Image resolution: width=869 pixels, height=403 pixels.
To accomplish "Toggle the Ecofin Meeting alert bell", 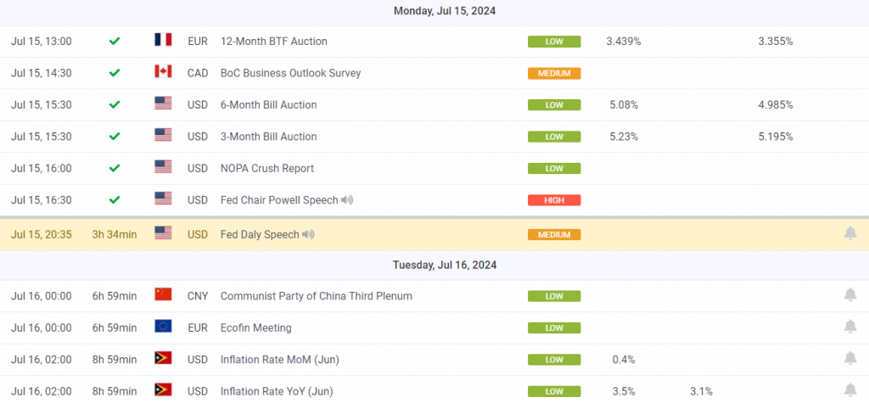I will [x=849, y=327].
